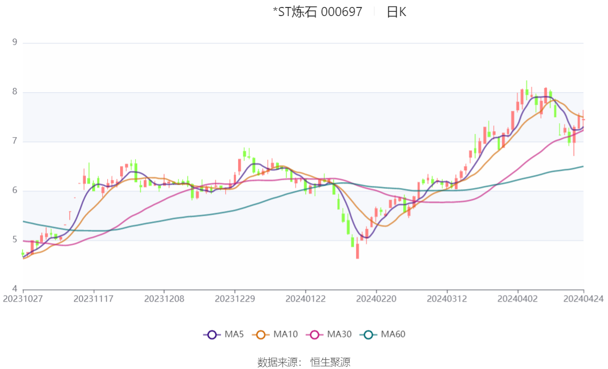Click the x-axis date 20240402
The height and width of the screenshot is (369, 608).
(517, 299)
